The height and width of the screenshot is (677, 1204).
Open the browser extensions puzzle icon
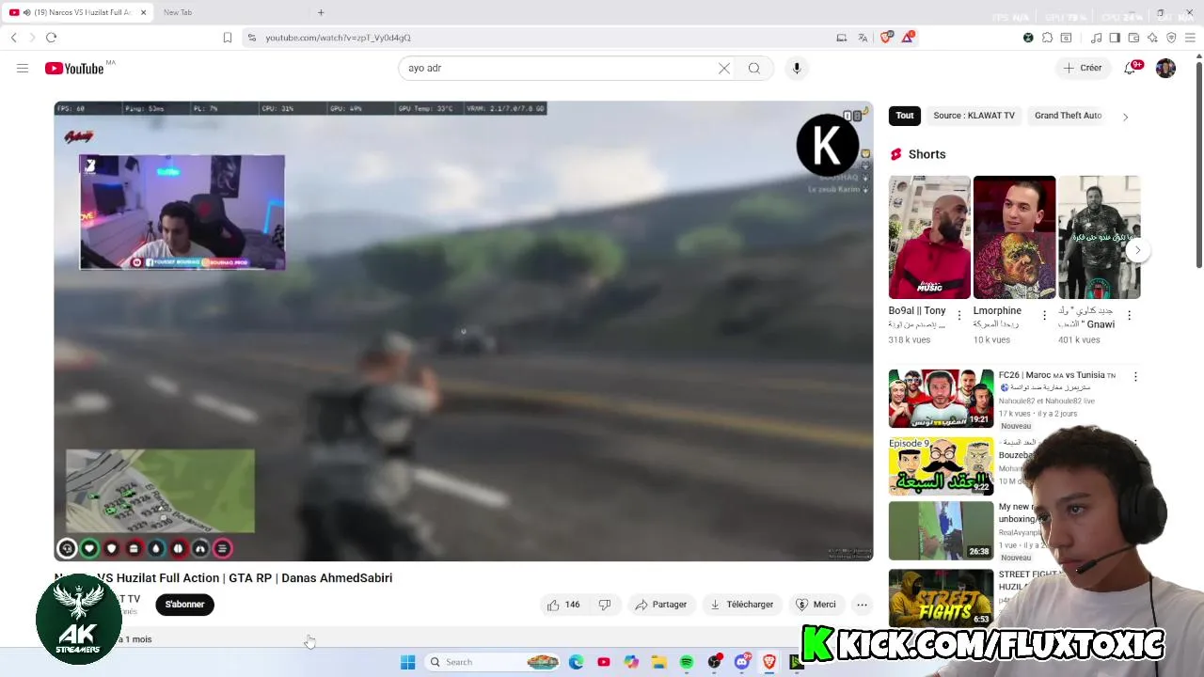pyautogui.click(x=1047, y=38)
